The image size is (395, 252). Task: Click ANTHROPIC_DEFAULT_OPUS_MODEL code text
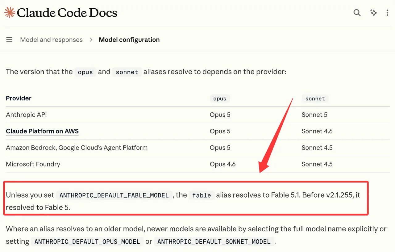(87, 241)
